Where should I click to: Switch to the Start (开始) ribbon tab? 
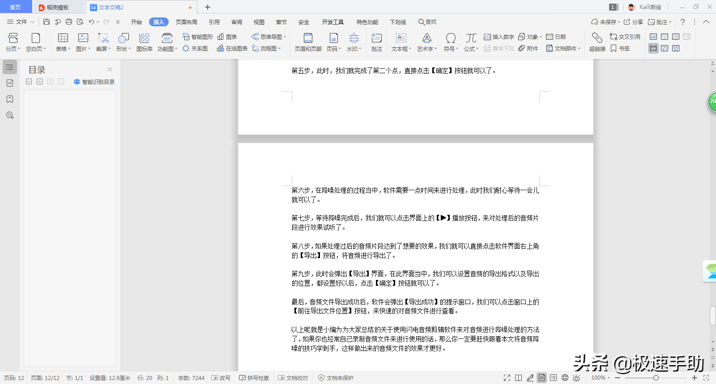(136, 22)
